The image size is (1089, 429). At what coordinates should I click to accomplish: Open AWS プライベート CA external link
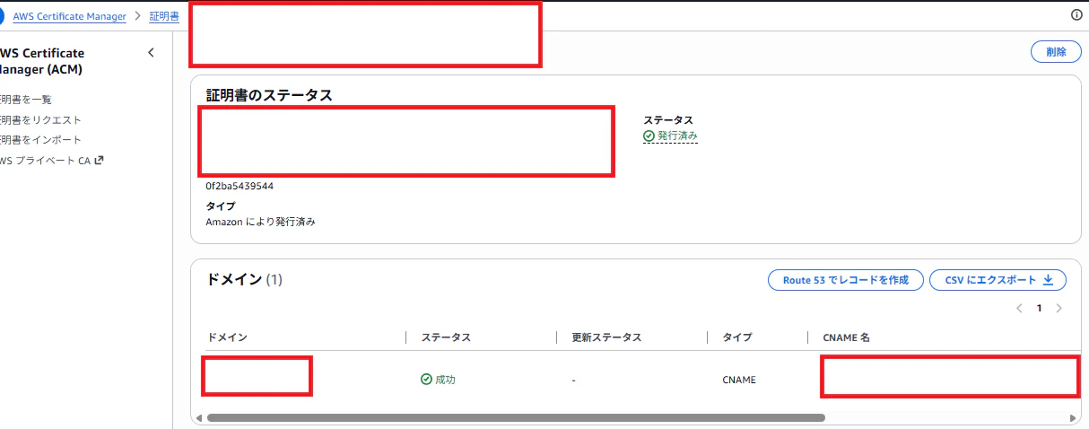[51, 161]
